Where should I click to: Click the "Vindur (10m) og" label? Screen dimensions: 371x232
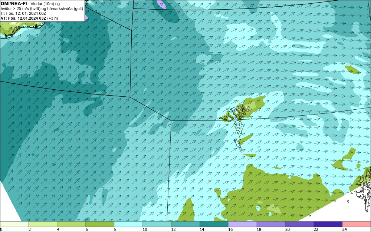click(x=45, y=4)
